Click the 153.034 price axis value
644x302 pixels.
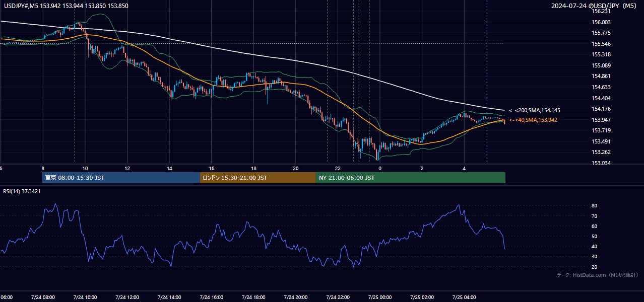(601, 163)
